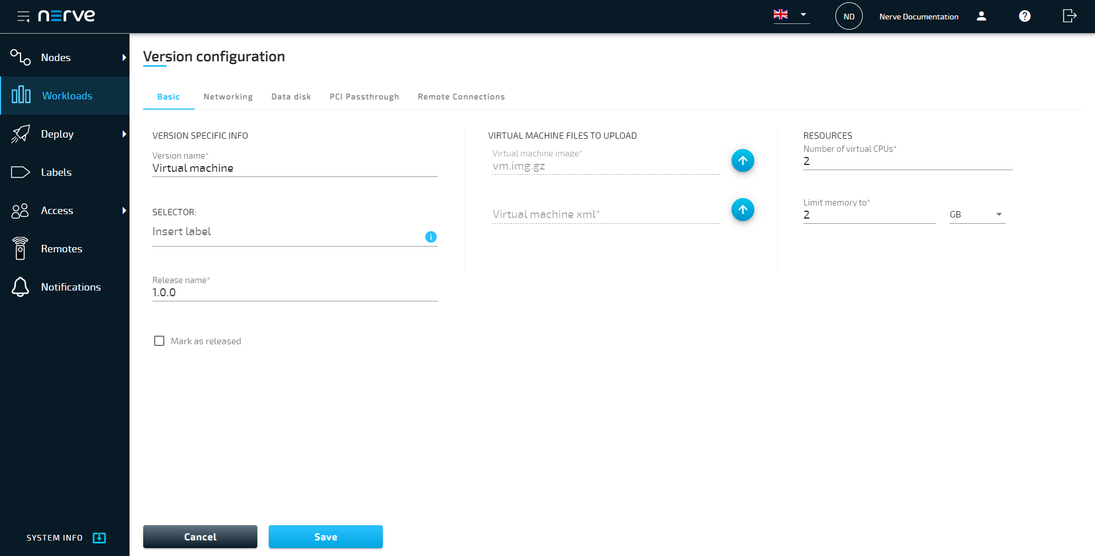The height and width of the screenshot is (556, 1095).
Task: Upload the virtual machine xml file
Action: (742, 209)
